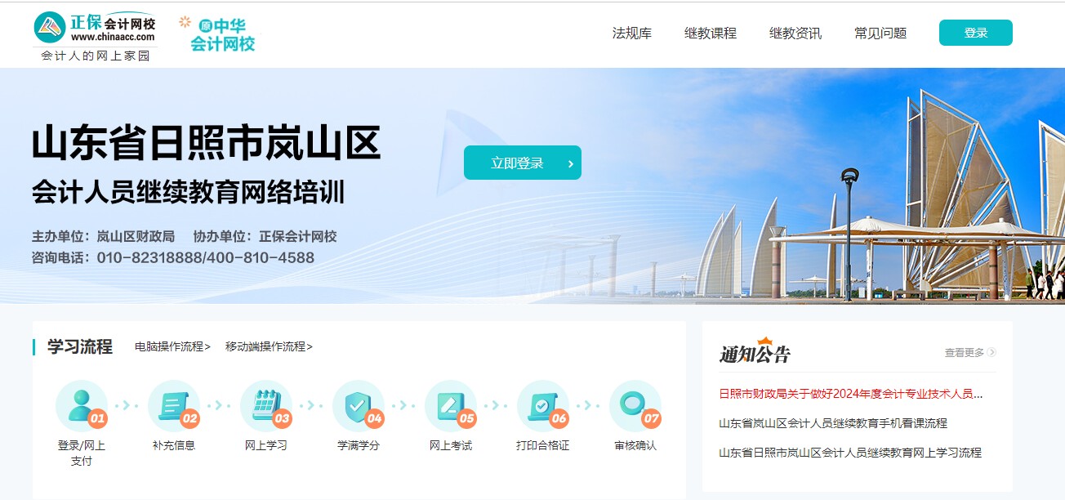Click the step 04 shield credits icon
Screen dimensions: 1065x500
[358, 405]
